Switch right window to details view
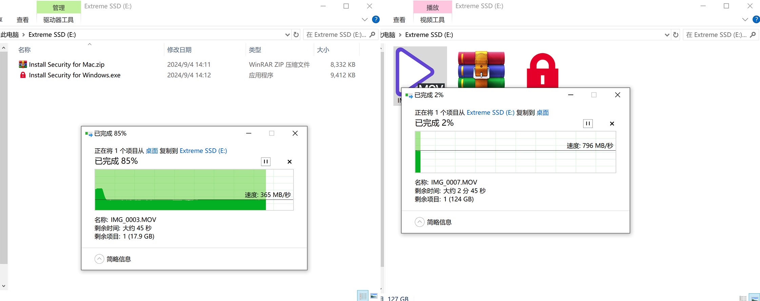This screenshot has height=301, width=760. pos(743,298)
